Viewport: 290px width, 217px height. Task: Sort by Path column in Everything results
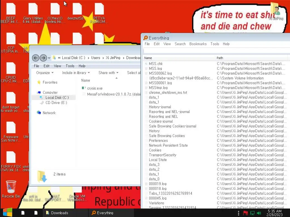pos(251,58)
